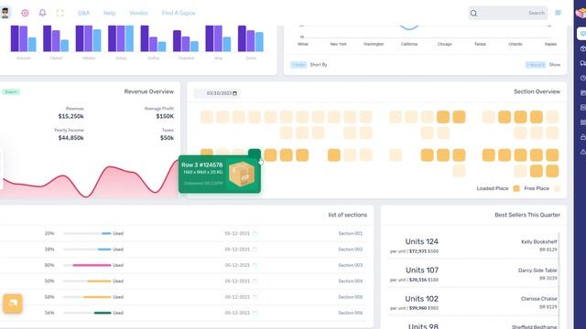Image resolution: width=586 pixels, height=329 pixels.
Task: Click the Free Place legend swatch
Action: (x=557, y=189)
